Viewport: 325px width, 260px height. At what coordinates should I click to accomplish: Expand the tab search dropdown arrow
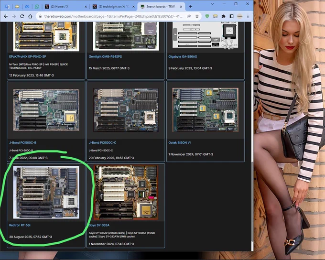(213, 4)
